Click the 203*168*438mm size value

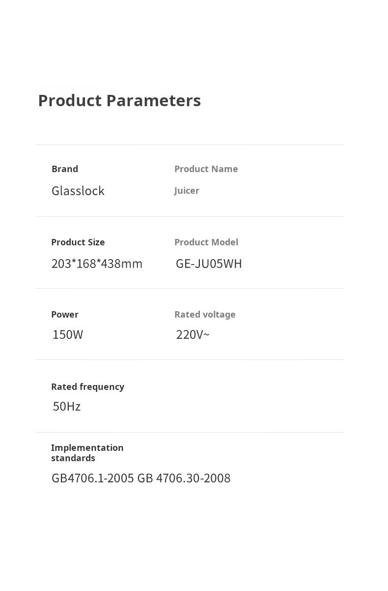pos(97,264)
